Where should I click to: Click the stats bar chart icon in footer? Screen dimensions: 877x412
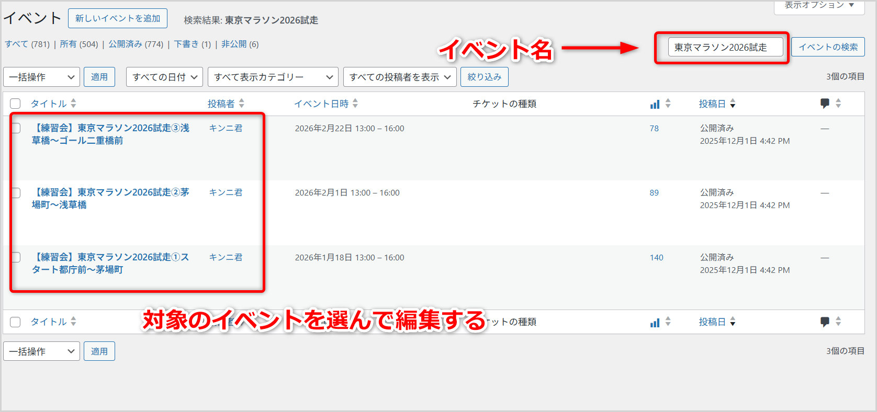[x=655, y=322]
